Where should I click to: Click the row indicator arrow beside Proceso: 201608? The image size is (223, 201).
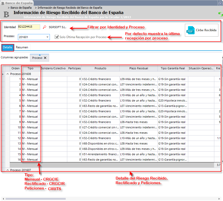(x=3, y=74)
